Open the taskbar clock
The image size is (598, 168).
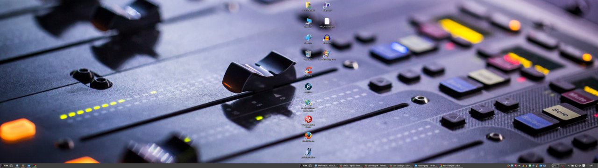click(591, 165)
